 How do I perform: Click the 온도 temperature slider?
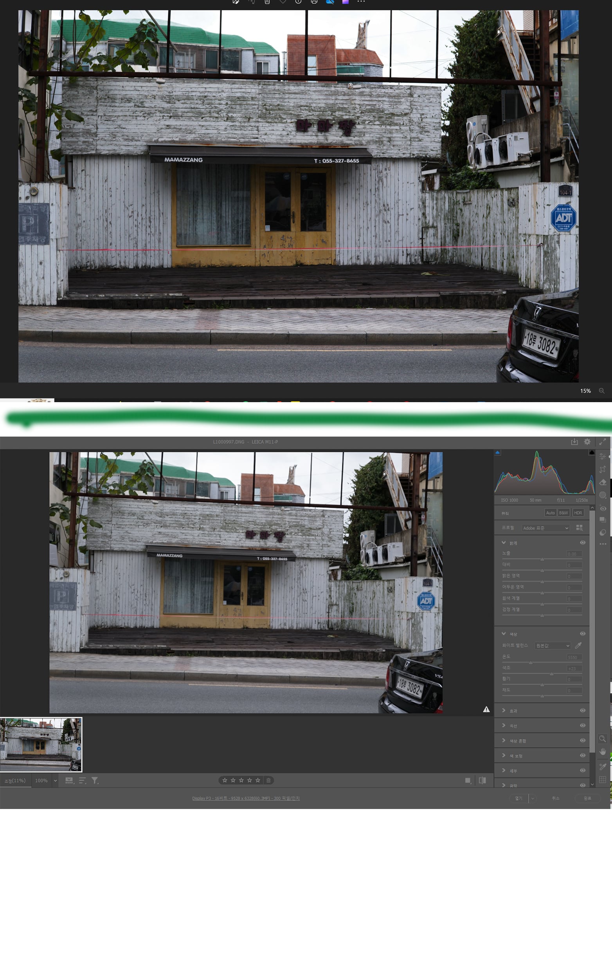coord(542,663)
